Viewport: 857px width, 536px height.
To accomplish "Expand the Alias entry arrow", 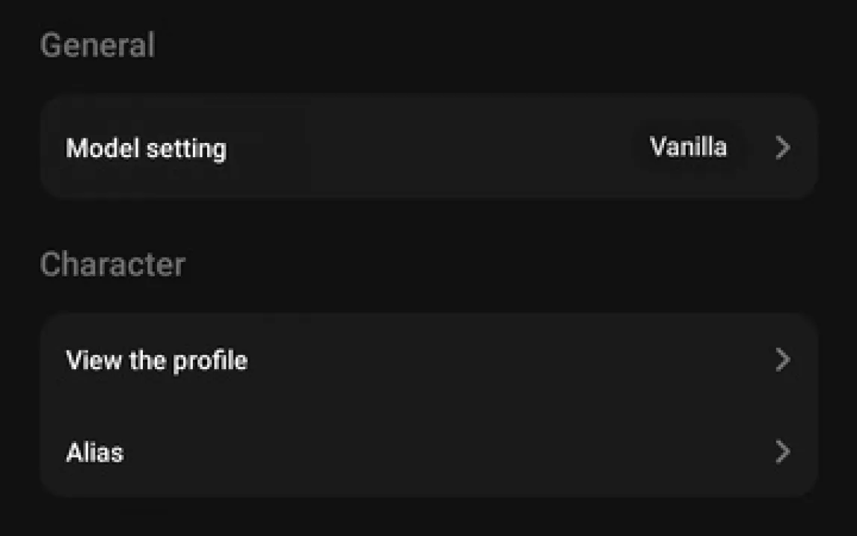I will tap(782, 452).
